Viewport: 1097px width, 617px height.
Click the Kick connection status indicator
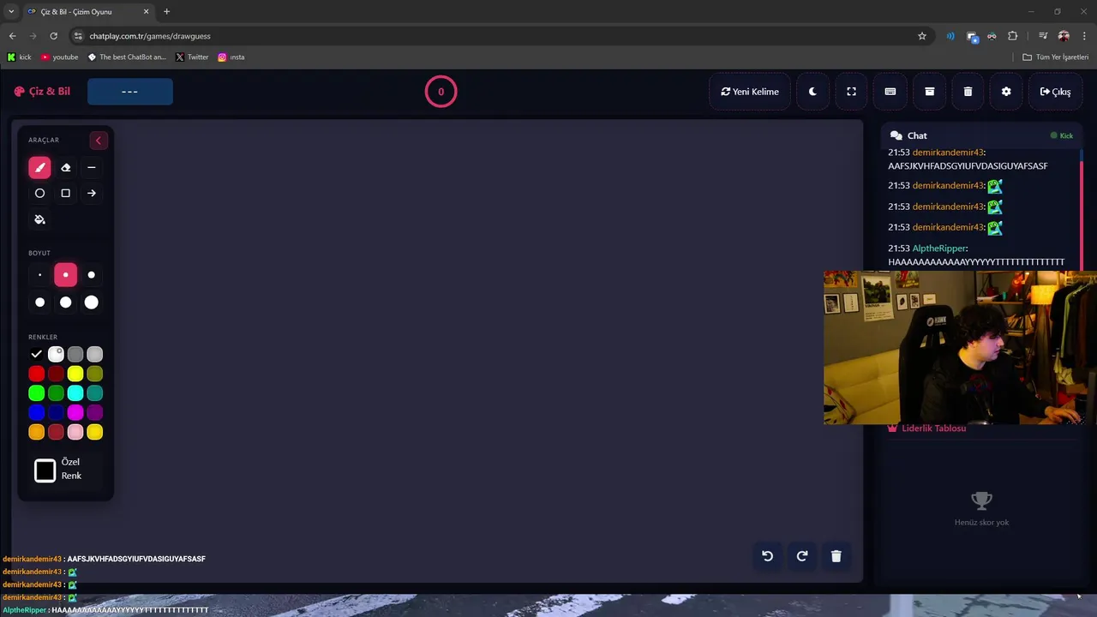1062,135
